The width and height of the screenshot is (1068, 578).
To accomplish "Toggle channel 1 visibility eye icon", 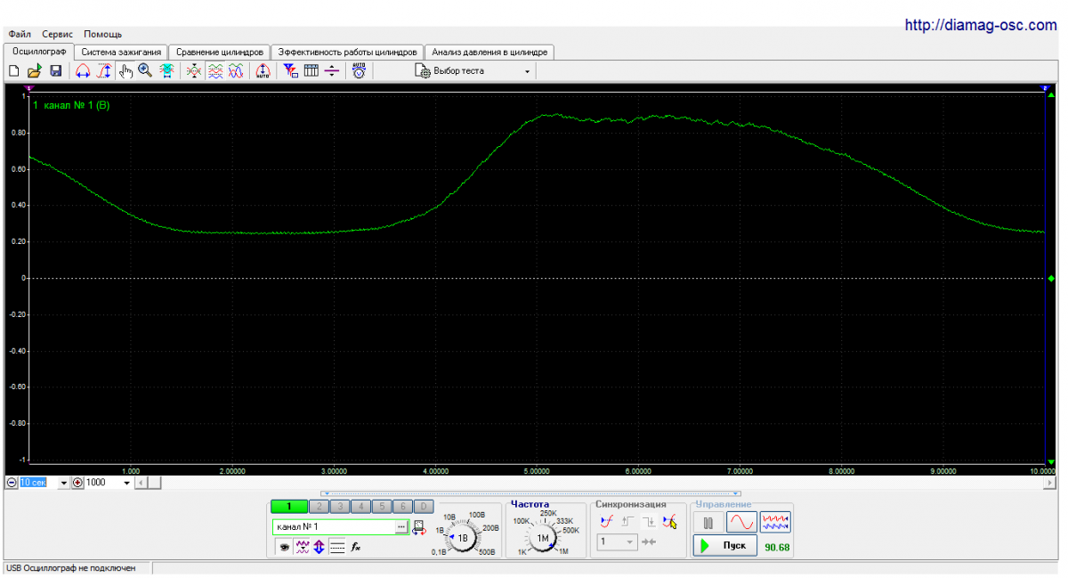I will point(285,548).
